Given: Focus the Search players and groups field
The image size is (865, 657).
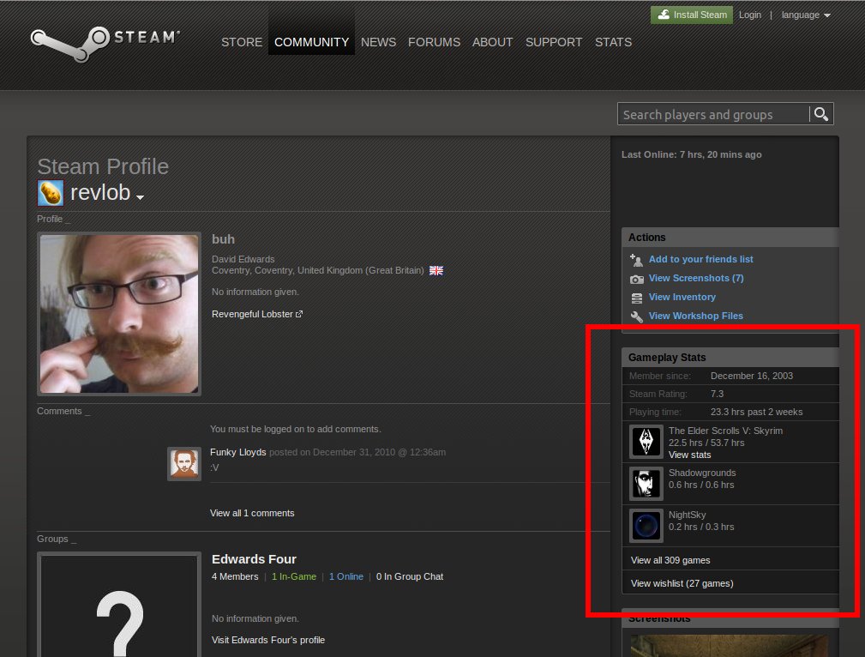Looking at the screenshot, I should 713,114.
